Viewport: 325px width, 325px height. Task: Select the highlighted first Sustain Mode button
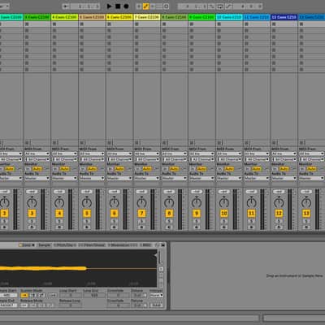[x=24, y=296]
